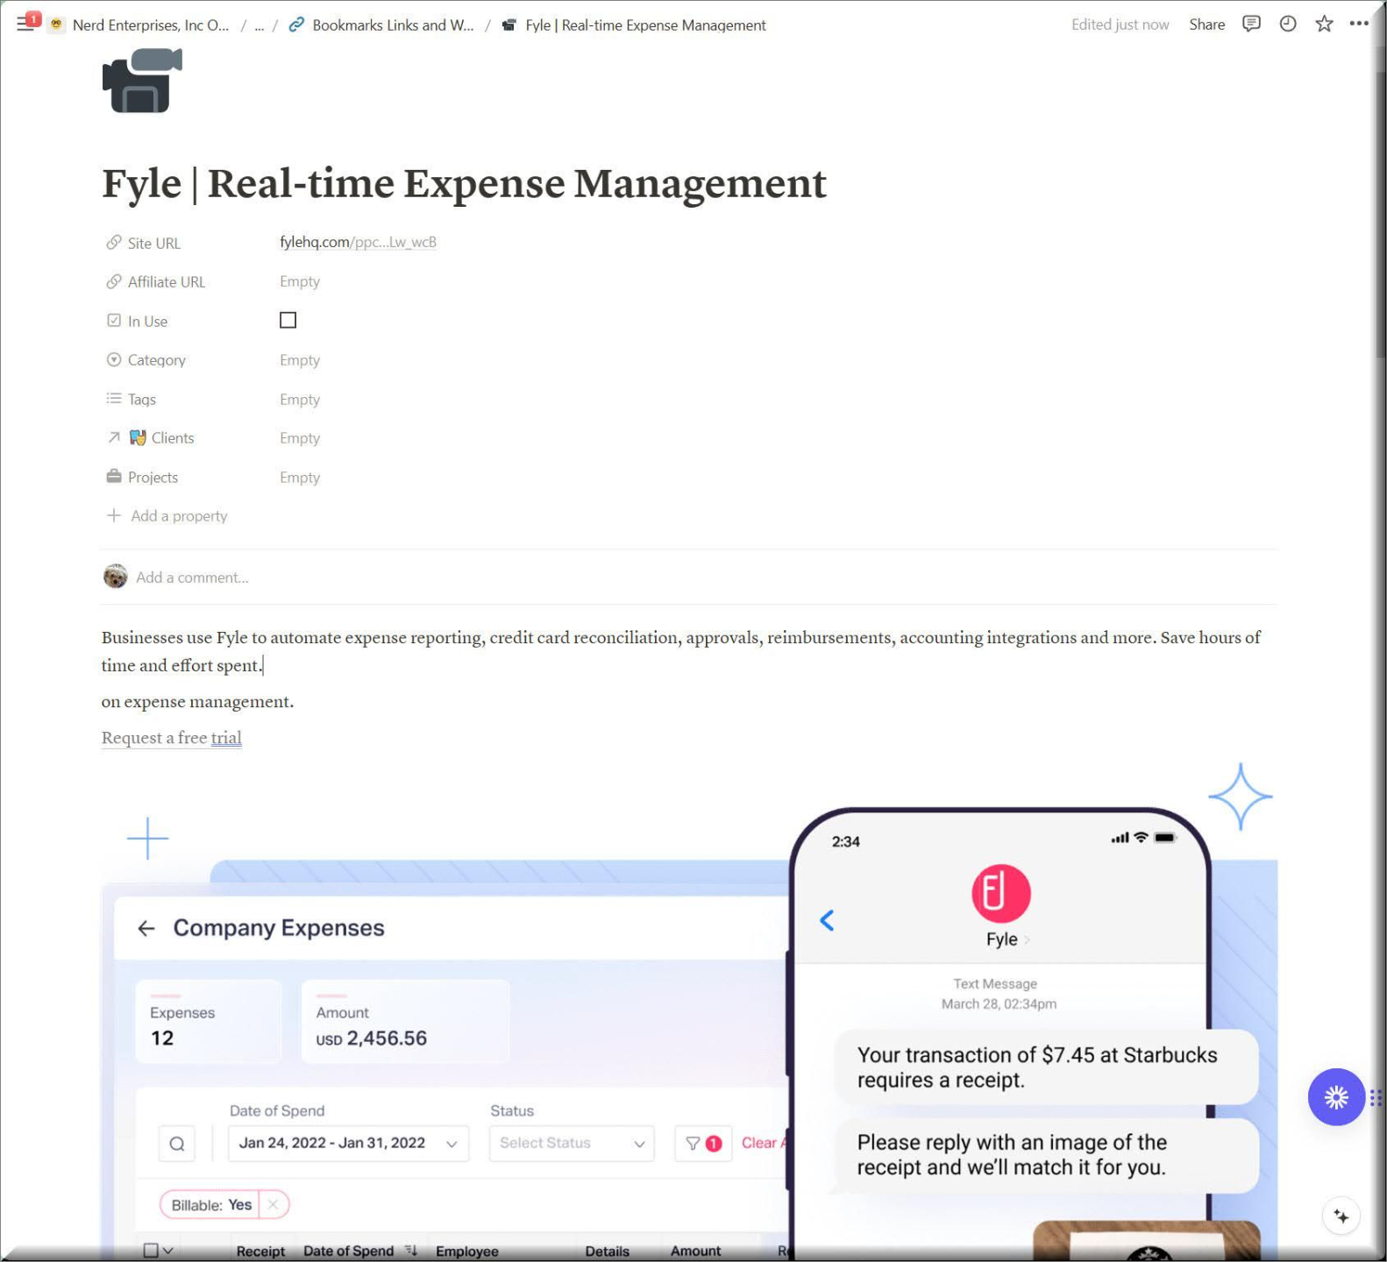
Task: Remove the Billable: Yes filter chip
Action: pyautogui.click(x=274, y=1204)
